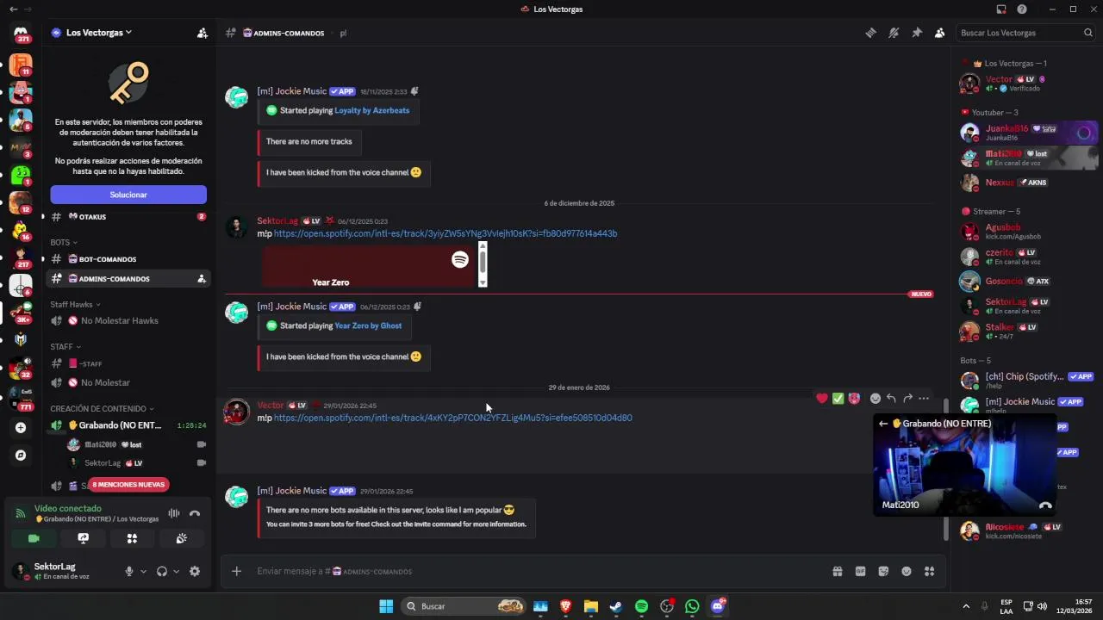Collapse CREACIÓN DE CONTENIDO category
Viewport: 1103px width, 620px height.
[102, 408]
